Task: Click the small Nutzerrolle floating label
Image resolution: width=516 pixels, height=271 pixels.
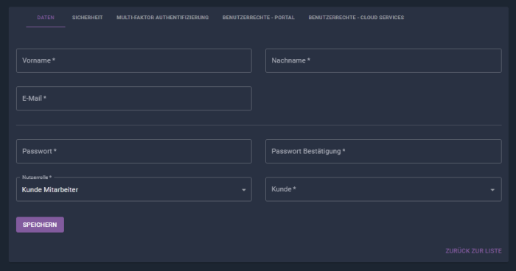Action: coord(37,177)
